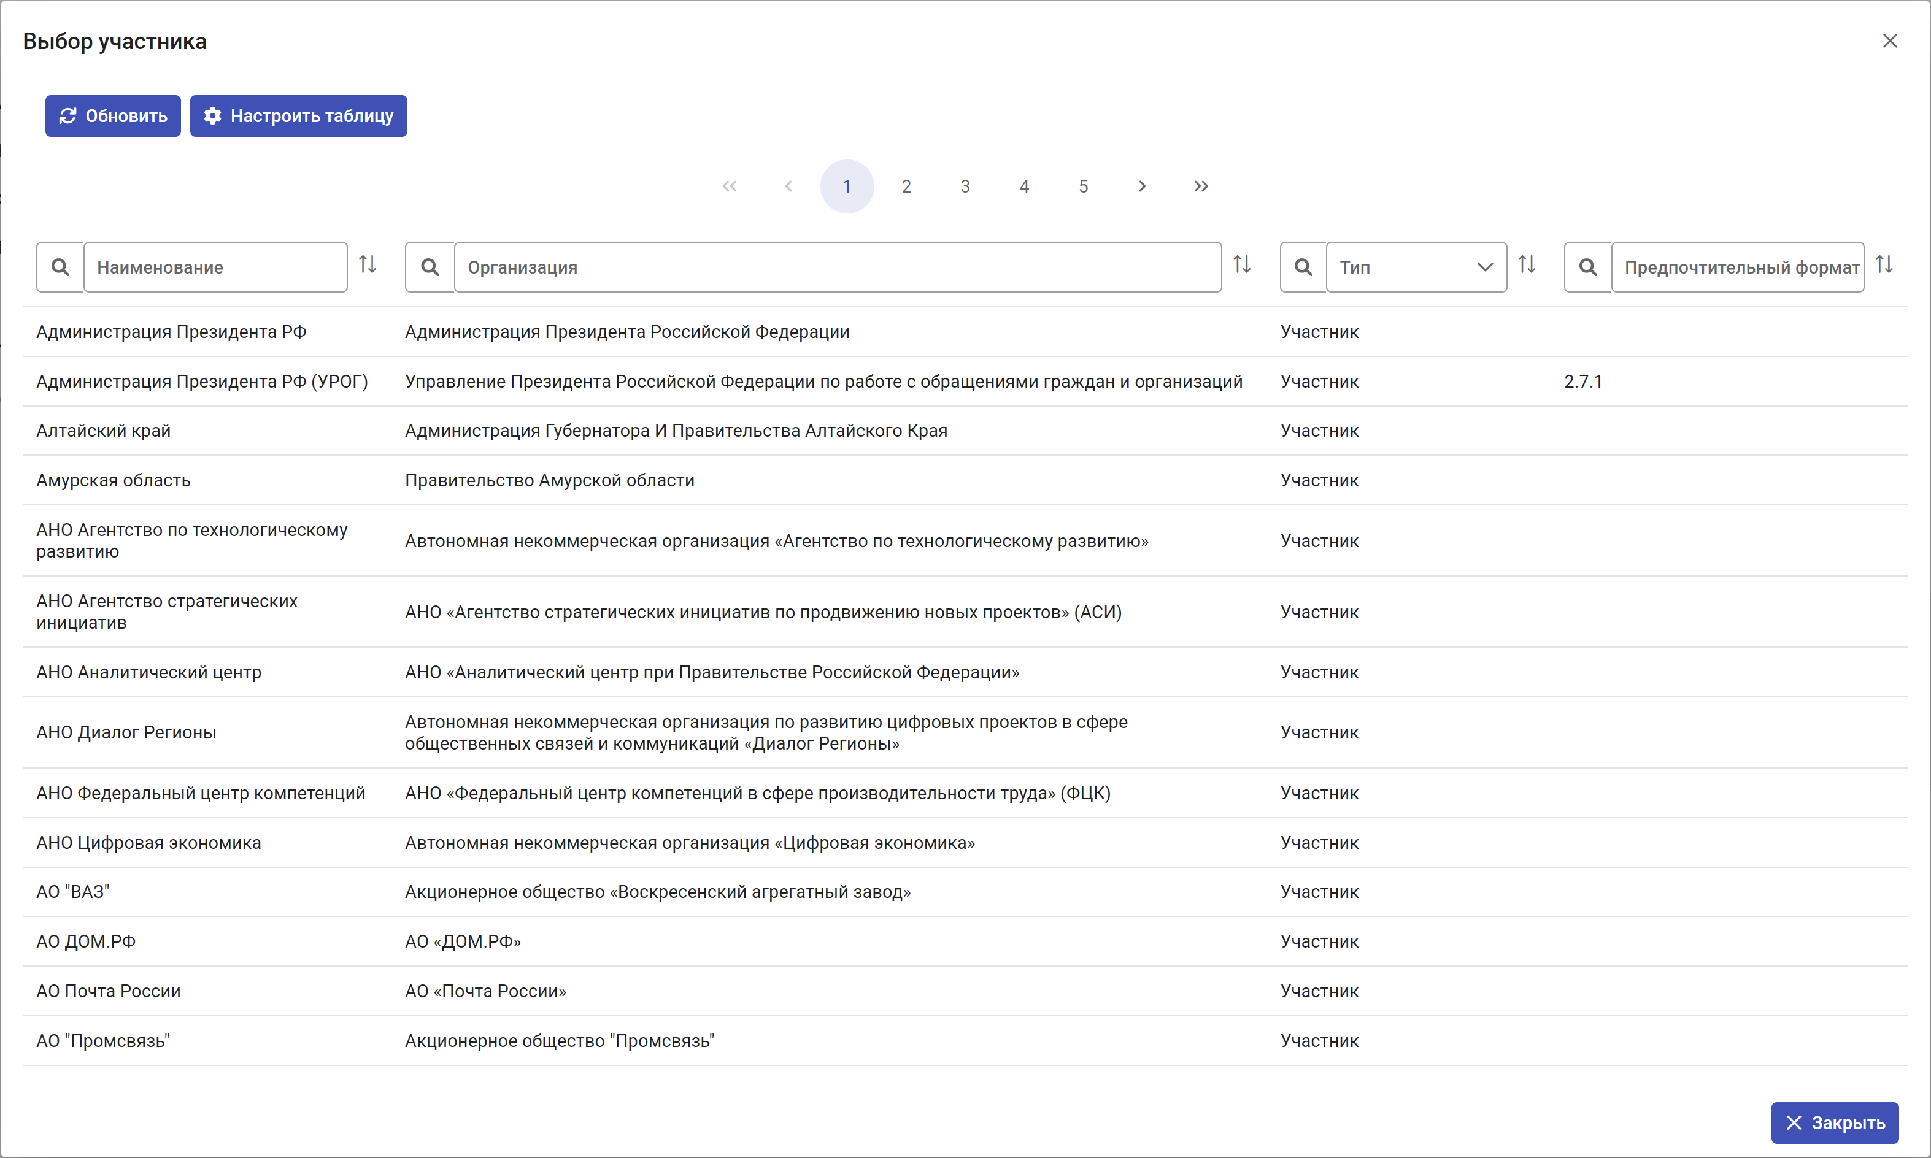The image size is (1931, 1158).
Task: Open page 4 of participants
Action: [x=1024, y=186]
